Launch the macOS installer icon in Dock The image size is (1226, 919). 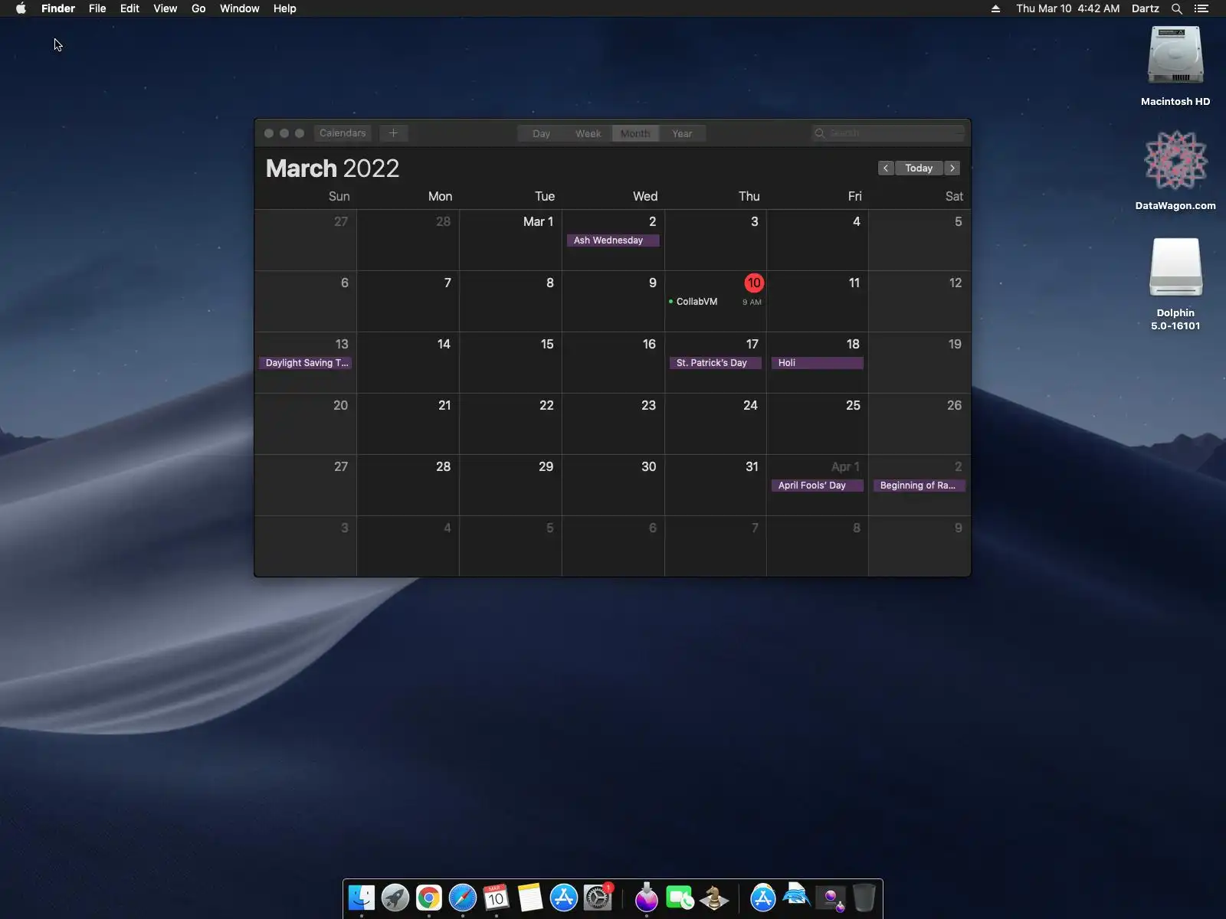coord(647,898)
